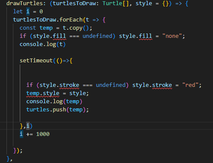Click 'undefined' in the style.stroke condition
This screenshot has width=213, height=163.
pos(111,85)
